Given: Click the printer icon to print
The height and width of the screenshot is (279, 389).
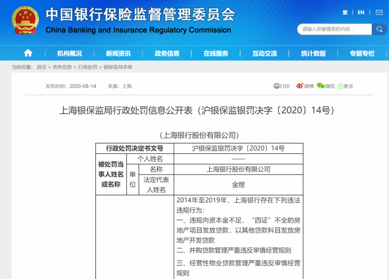Looking at the screenshot, I should click(277, 86).
